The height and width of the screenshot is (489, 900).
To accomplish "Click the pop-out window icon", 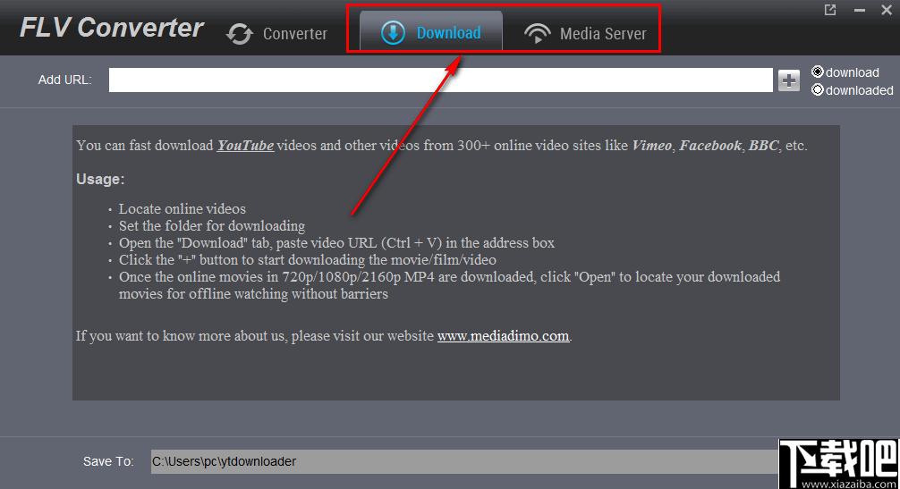I will coord(830,10).
